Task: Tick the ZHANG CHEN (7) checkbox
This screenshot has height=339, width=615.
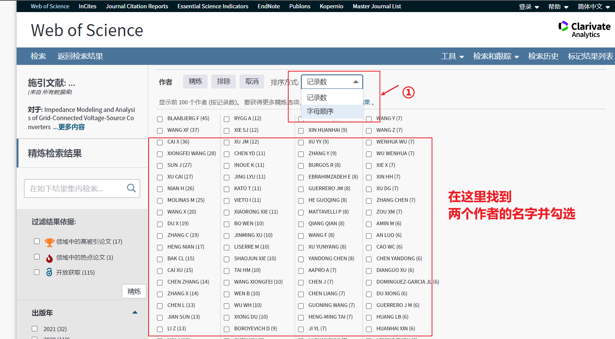Action: pyautogui.click(x=369, y=201)
